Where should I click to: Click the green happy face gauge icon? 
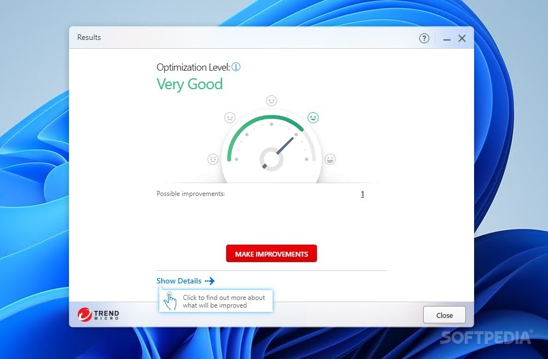[313, 118]
